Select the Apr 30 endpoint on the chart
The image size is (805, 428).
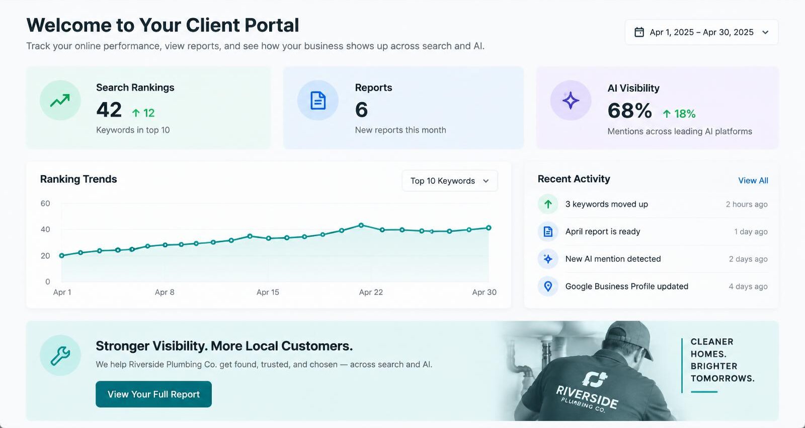point(489,228)
